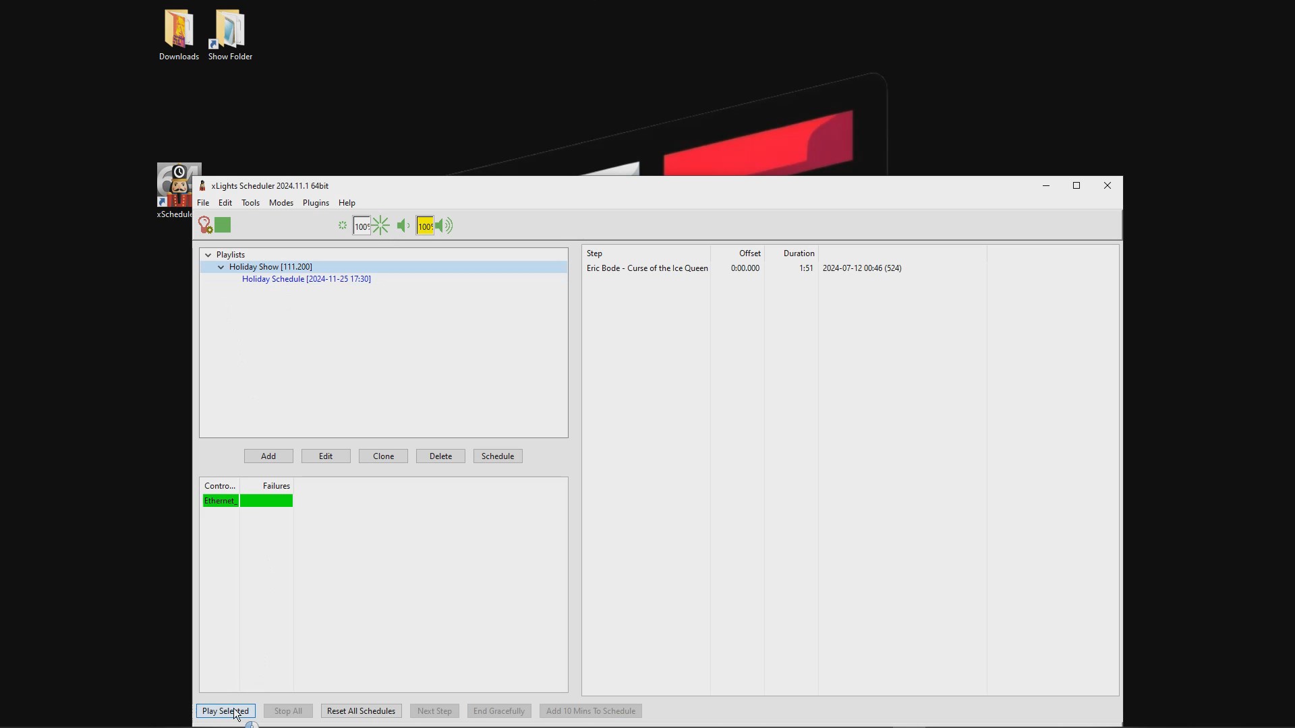
Task: Click Reset All Schedules button
Action: [361, 711]
